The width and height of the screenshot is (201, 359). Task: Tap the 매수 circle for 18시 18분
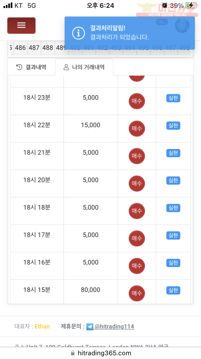click(x=137, y=211)
